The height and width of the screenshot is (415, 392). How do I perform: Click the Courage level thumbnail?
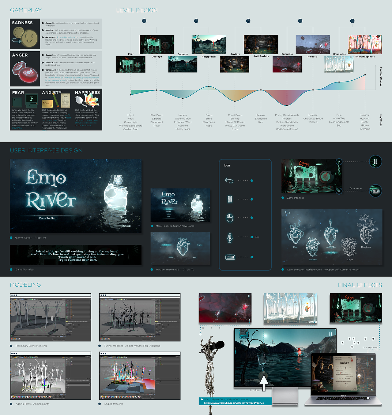pos(157,45)
